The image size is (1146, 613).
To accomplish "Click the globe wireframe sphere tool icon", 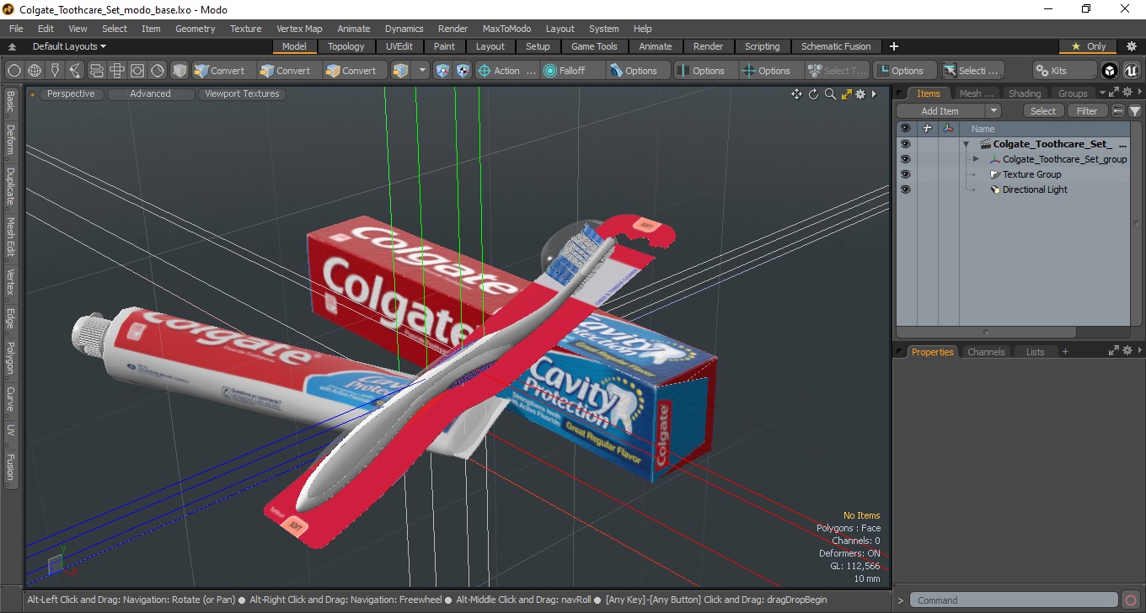I will click(35, 71).
